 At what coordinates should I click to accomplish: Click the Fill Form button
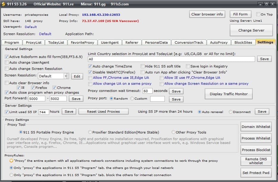pyautogui.click(x=240, y=14)
